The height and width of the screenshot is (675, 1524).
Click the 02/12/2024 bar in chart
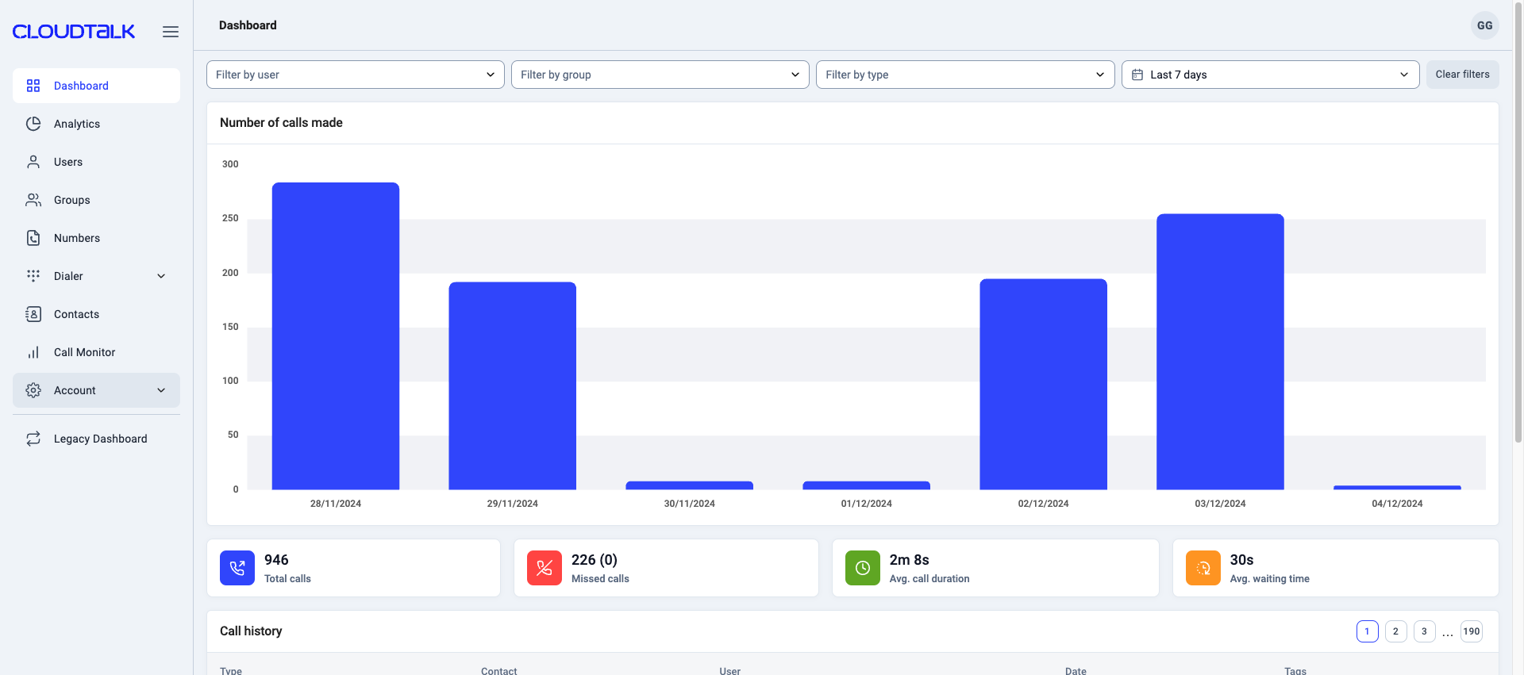(1043, 384)
